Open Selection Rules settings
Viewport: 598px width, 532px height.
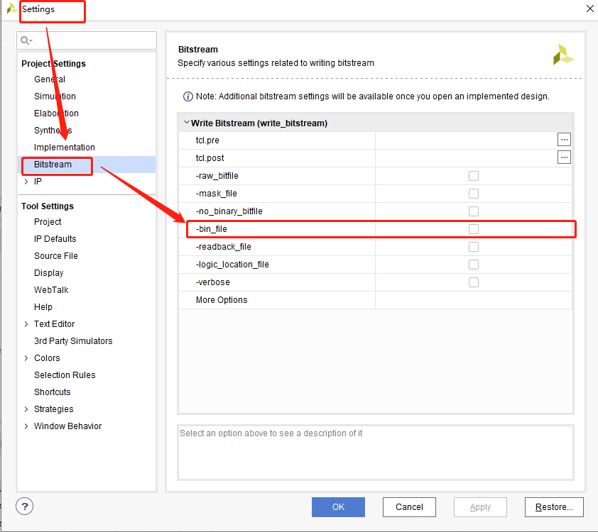(65, 375)
